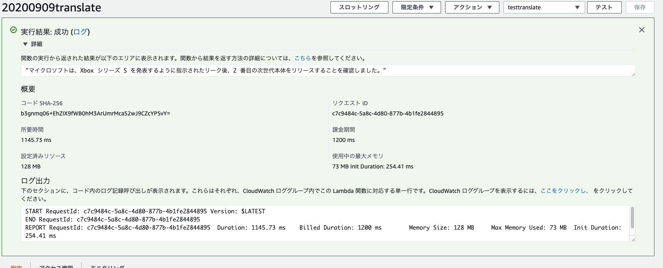Click the 実行結果: 成功 heading text

(x=45, y=32)
